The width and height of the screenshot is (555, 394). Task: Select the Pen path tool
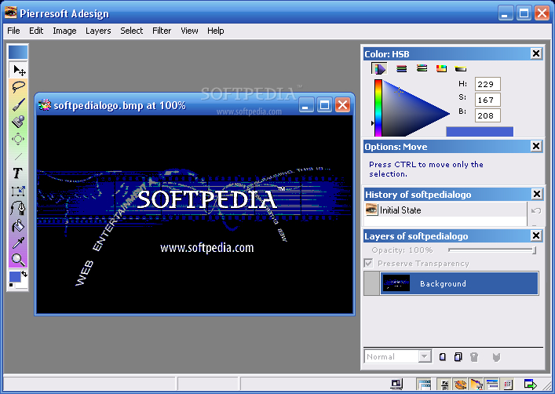click(18, 208)
